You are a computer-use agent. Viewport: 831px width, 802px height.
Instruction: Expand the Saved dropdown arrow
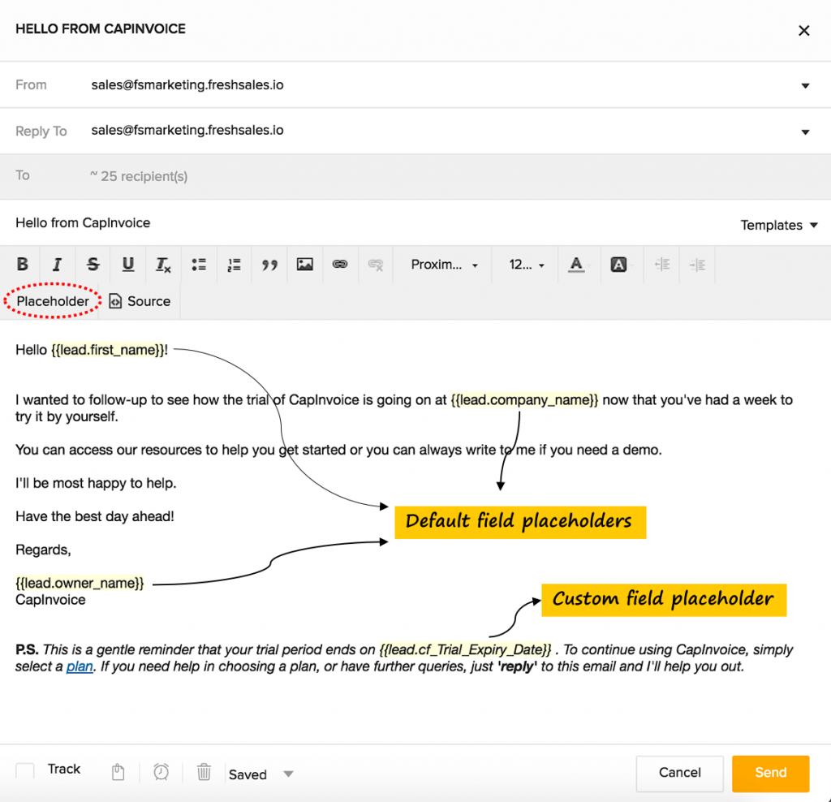click(288, 774)
